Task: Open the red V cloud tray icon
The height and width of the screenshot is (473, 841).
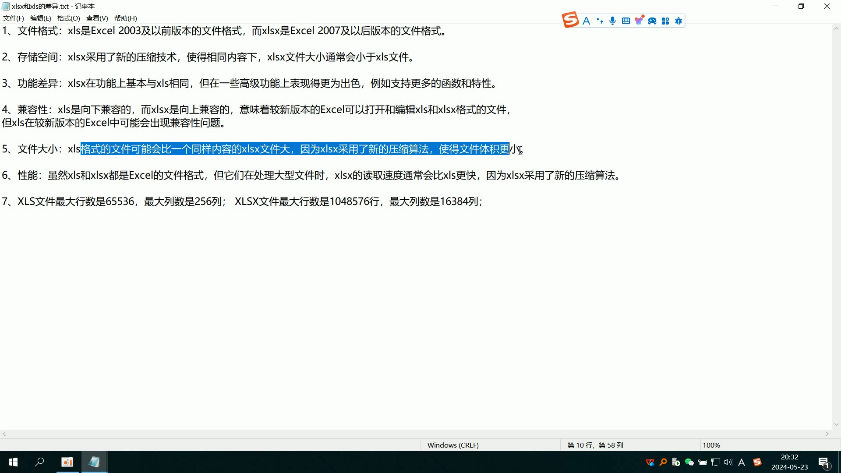Action: 650,462
